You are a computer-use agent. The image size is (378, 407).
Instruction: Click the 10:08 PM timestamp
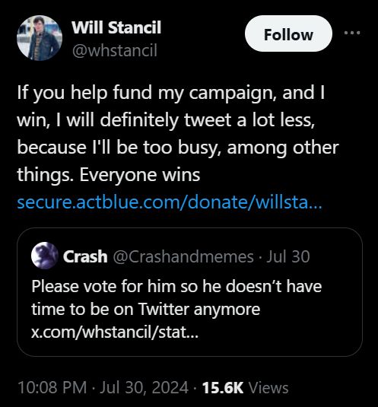[52, 387]
